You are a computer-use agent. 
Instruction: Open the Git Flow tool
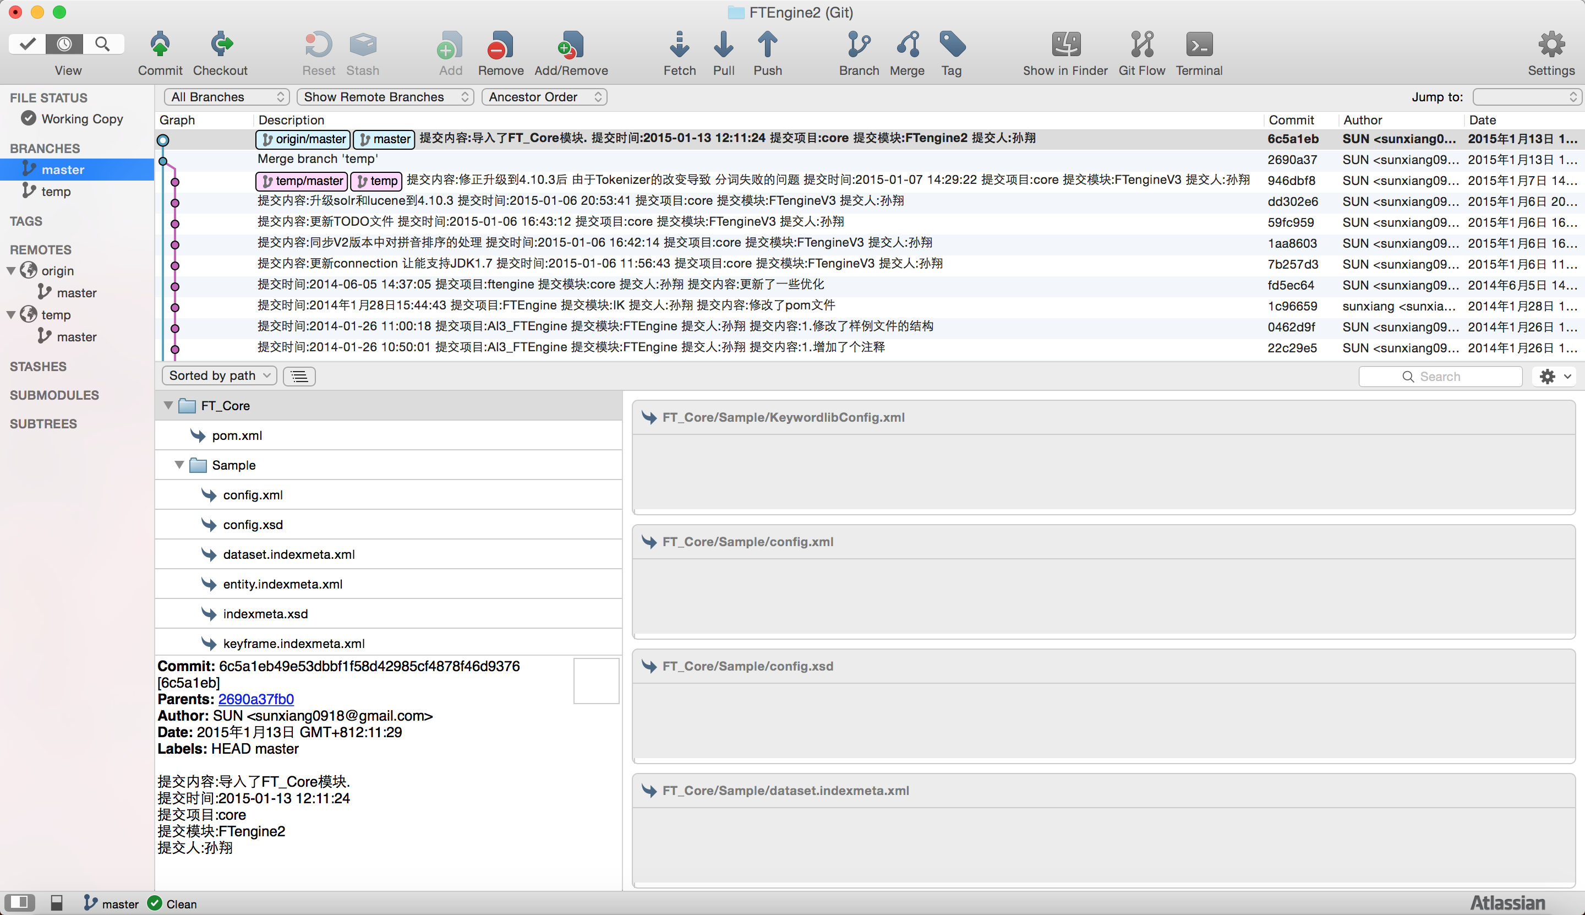point(1141,45)
